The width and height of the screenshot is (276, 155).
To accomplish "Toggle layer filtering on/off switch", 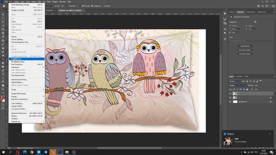I will [260, 81].
